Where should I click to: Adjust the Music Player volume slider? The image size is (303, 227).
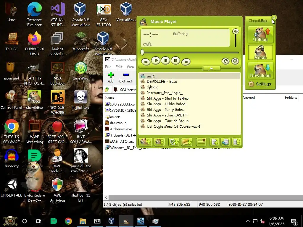(x=236, y=41)
